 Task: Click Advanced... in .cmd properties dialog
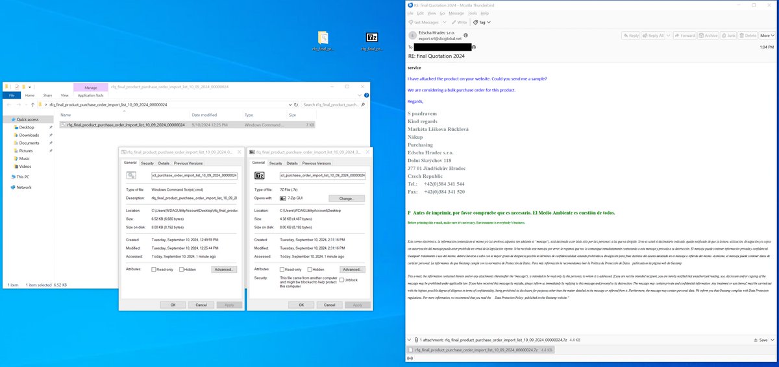tap(224, 269)
